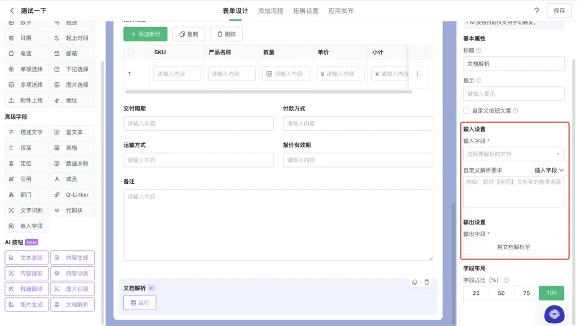577x326 pixels.
Task: Click the 备注 text area
Action: click(278, 224)
